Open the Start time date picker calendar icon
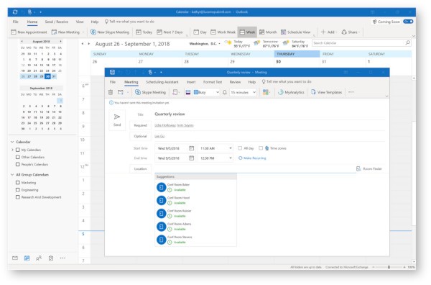This screenshot has width=431, height=285. (x=192, y=148)
